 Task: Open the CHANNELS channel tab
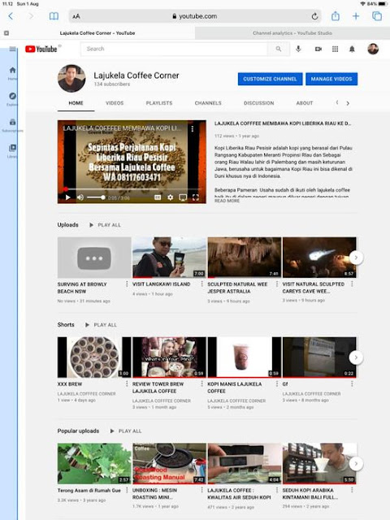point(208,103)
